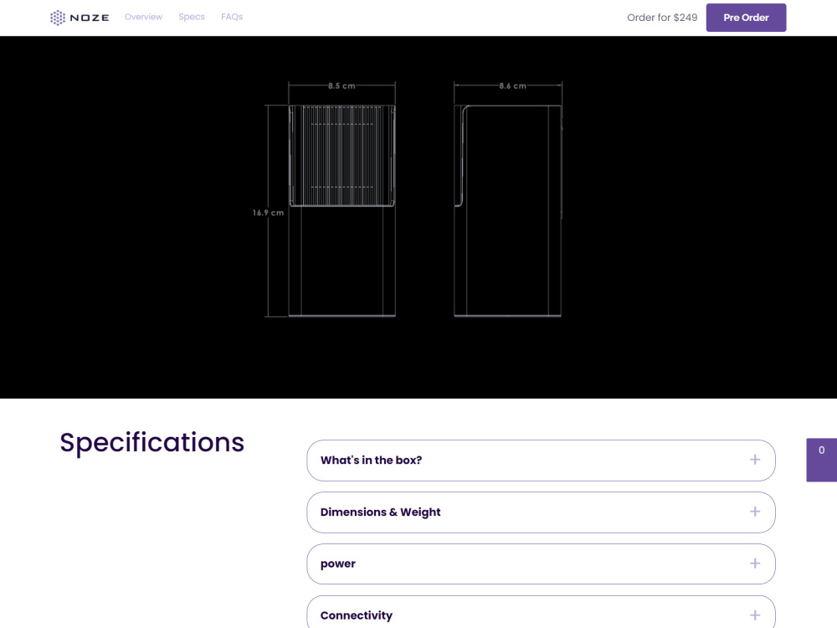Expand the "What's in the box?" section
837x628 pixels.
click(x=541, y=461)
